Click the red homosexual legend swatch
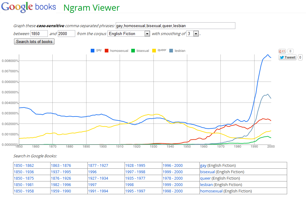 pos(107,50)
